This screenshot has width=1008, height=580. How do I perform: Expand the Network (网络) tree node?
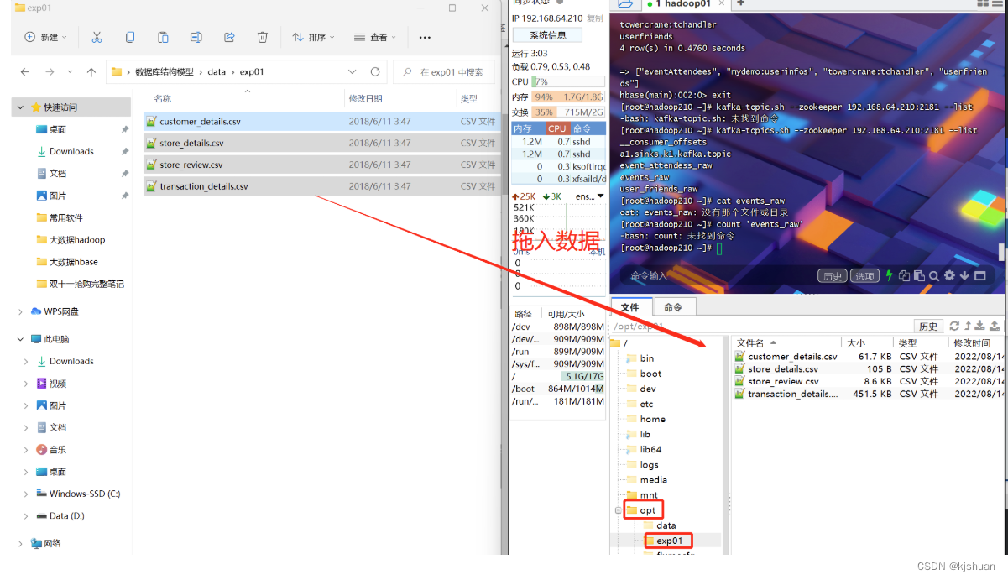point(20,543)
